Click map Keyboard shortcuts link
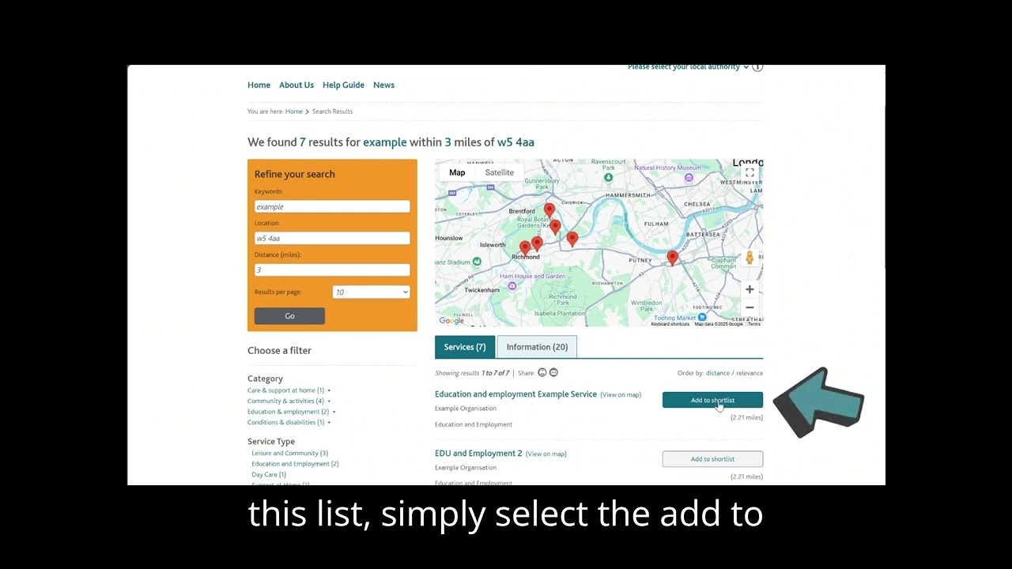Image resolution: width=1012 pixels, height=569 pixels. (670, 324)
